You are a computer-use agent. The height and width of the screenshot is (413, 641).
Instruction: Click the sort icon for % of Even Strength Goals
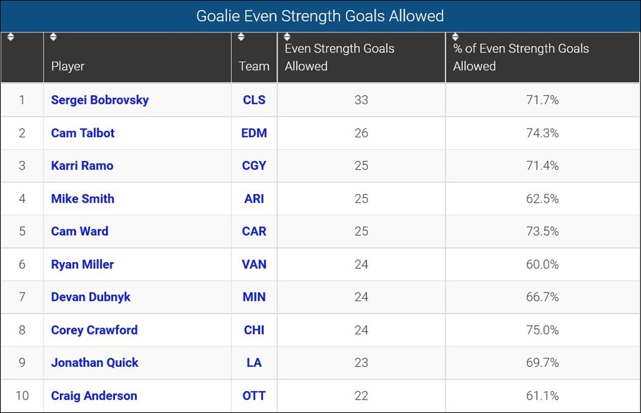455,36
